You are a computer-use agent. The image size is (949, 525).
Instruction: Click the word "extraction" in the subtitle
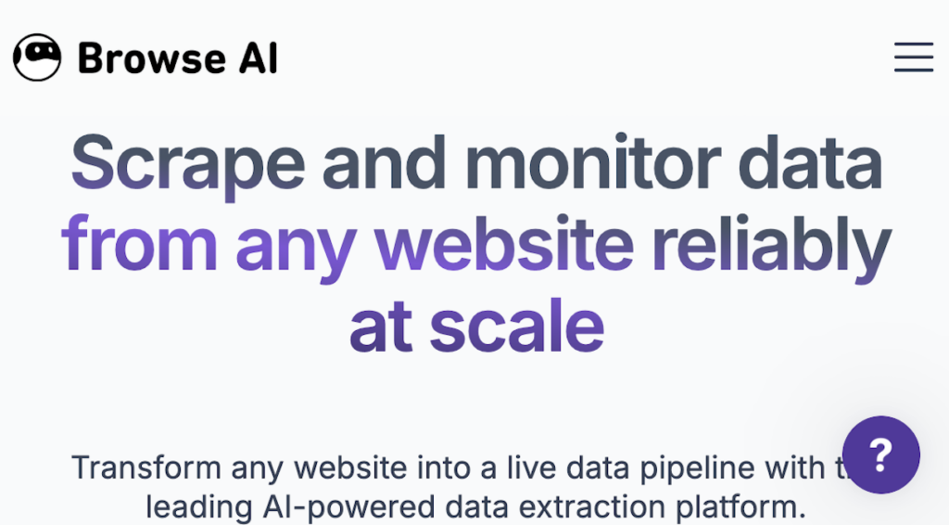[x=574, y=507]
